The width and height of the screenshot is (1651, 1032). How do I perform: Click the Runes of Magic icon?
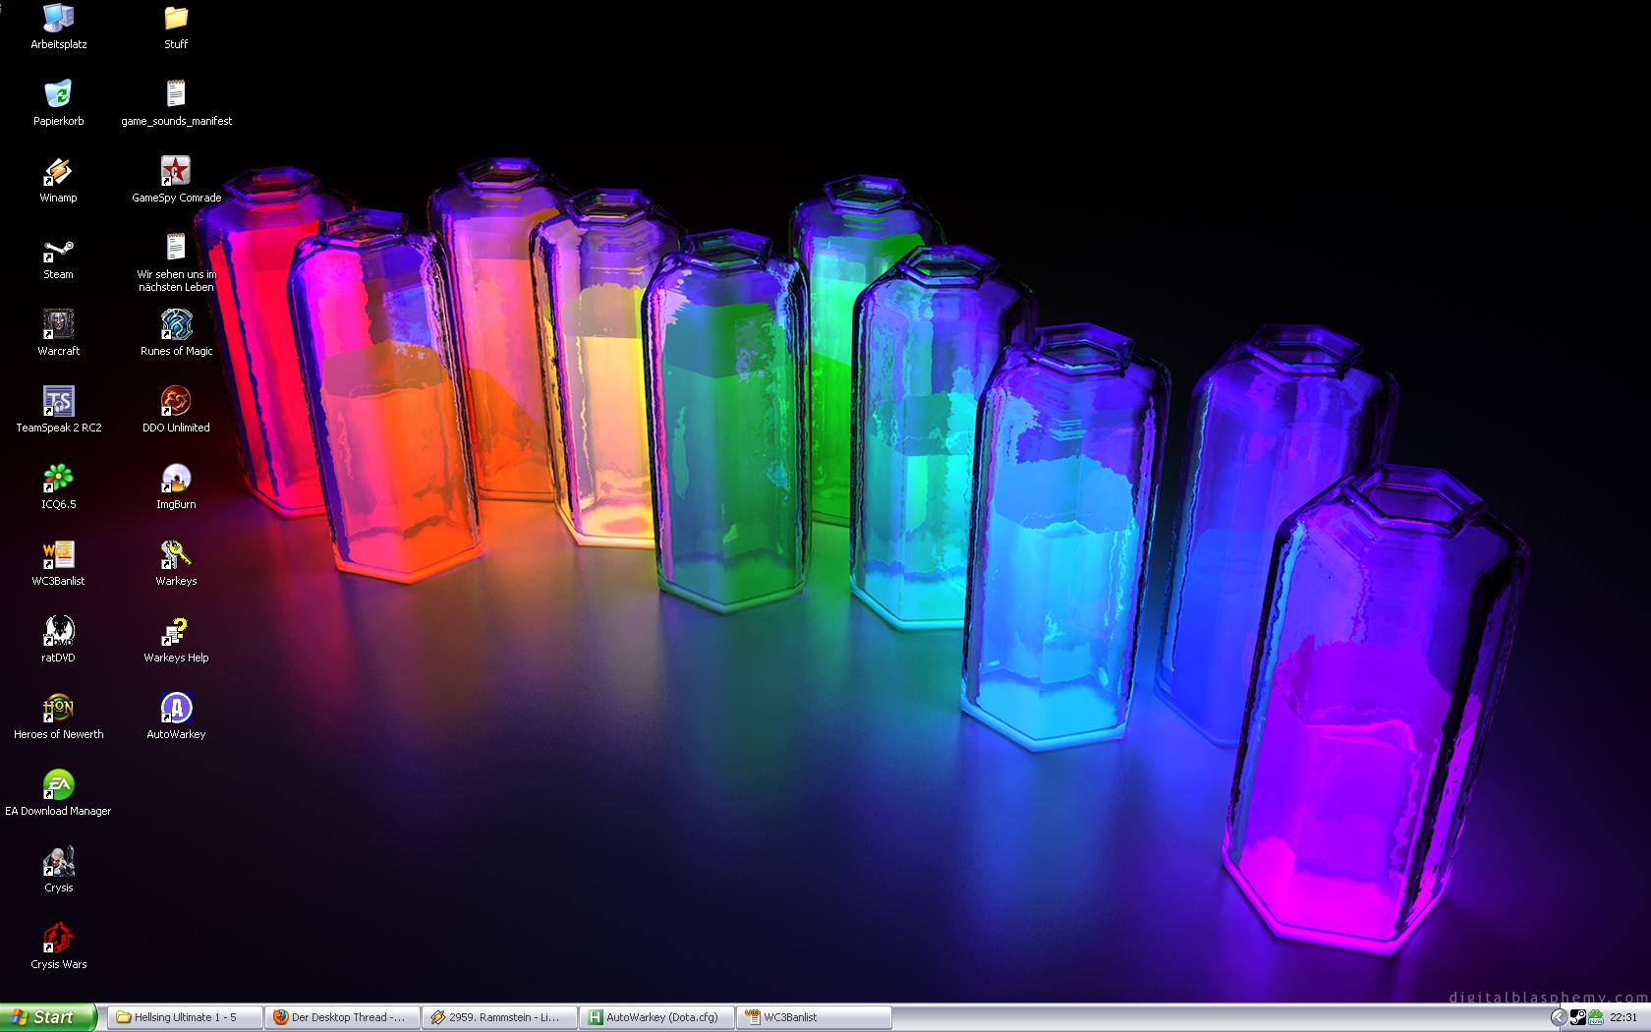(x=176, y=326)
